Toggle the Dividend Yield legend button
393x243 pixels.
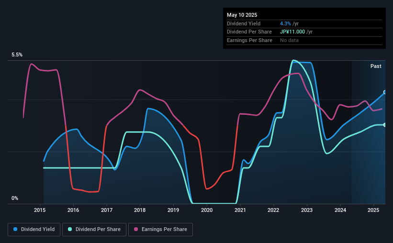(x=34, y=230)
